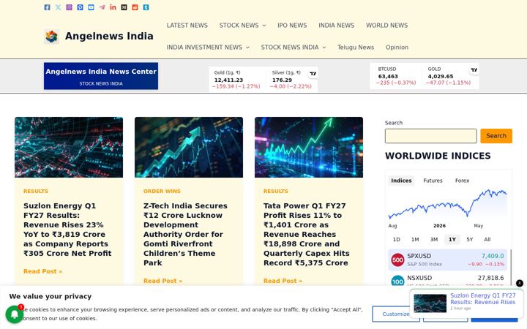
Task: Open Z-Tech India Secures ₹12 Crore headline
Action: (x=185, y=235)
